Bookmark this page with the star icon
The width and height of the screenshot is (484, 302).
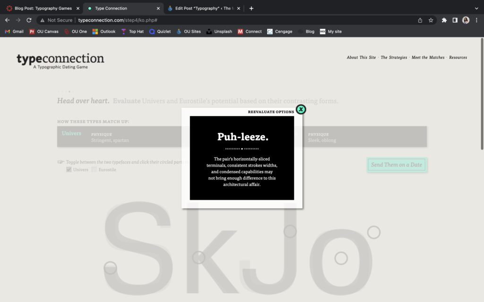coord(431,20)
